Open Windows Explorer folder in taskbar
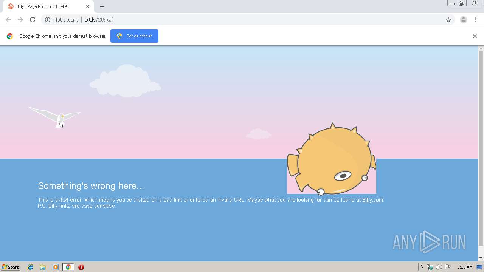 point(43,267)
